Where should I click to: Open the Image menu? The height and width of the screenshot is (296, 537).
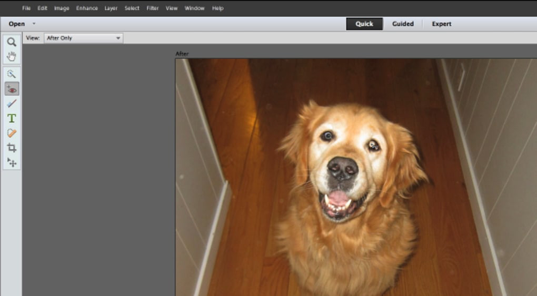[x=62, y=8]
